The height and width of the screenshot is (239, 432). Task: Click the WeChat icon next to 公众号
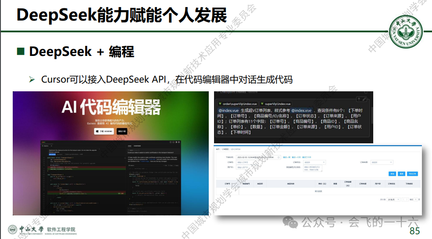click(290, 222)
